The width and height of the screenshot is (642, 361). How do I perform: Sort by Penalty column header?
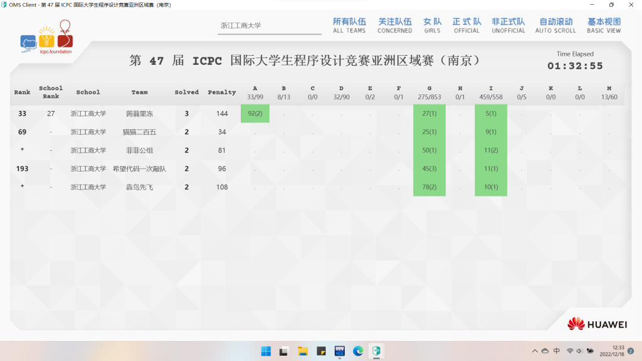click(222, 93)
